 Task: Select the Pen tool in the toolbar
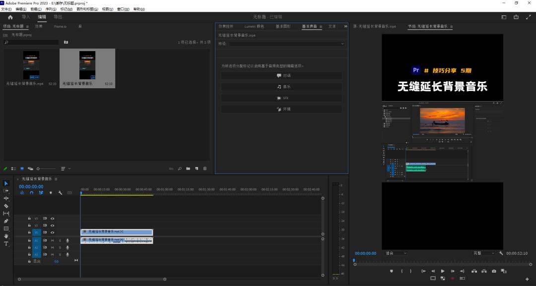(6, 221)
